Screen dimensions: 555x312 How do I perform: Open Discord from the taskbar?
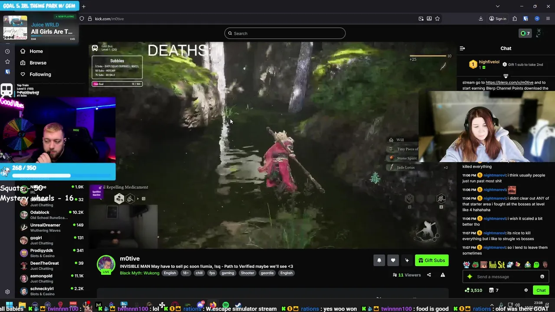[201, 305]
